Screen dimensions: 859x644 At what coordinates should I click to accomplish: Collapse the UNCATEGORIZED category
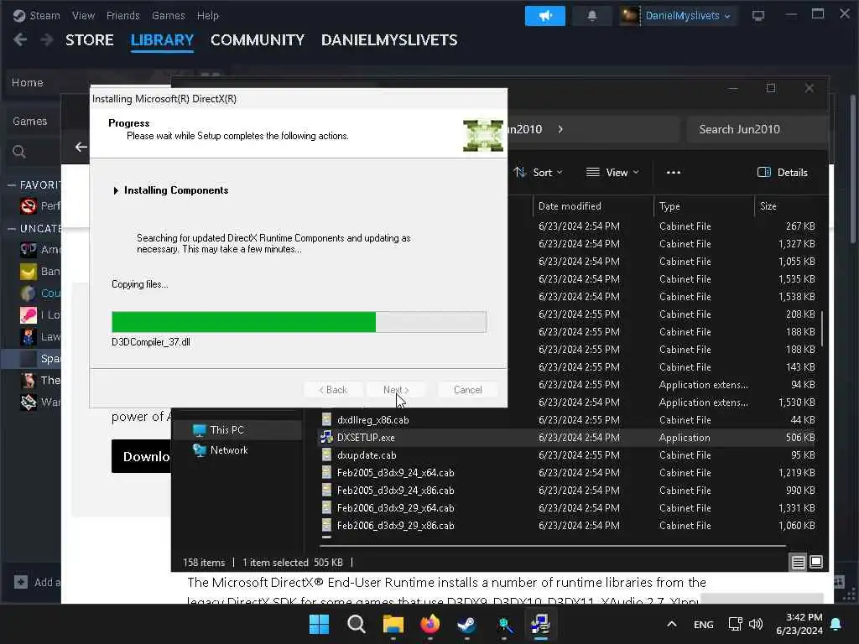pyautogui.click(x=11, y=228)
